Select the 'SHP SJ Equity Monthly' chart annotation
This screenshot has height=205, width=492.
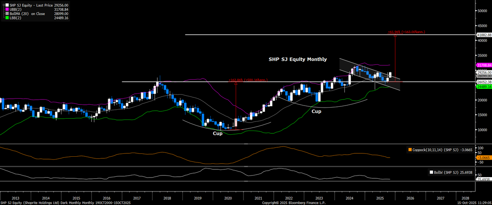pyautogui.click(x=298, y=59)
